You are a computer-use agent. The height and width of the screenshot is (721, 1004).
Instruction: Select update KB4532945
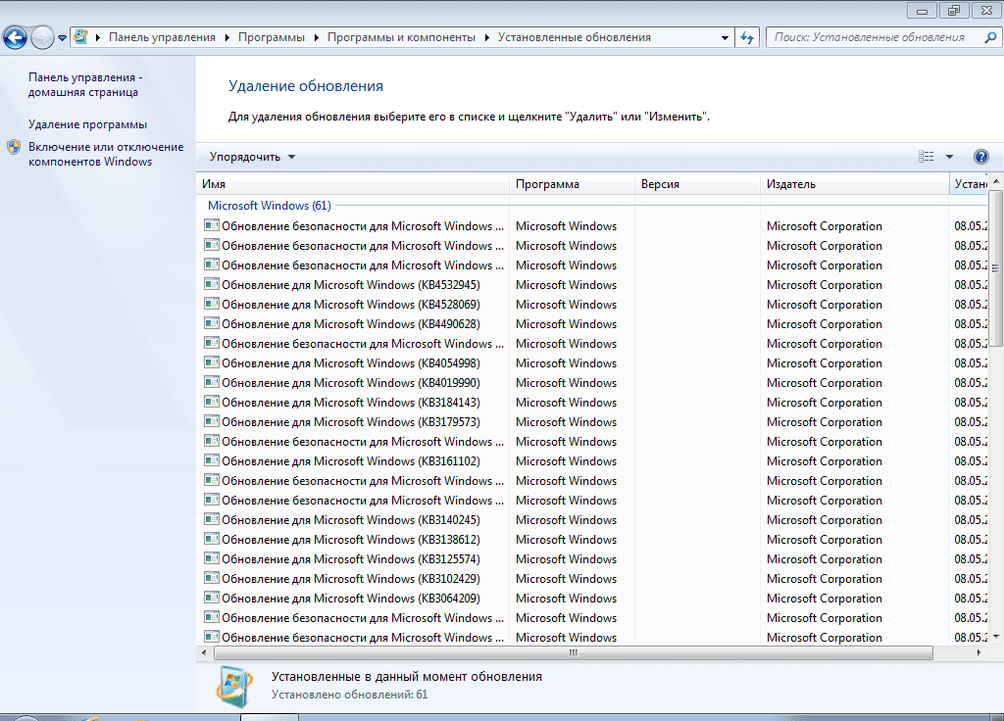(x=351, y=285)
